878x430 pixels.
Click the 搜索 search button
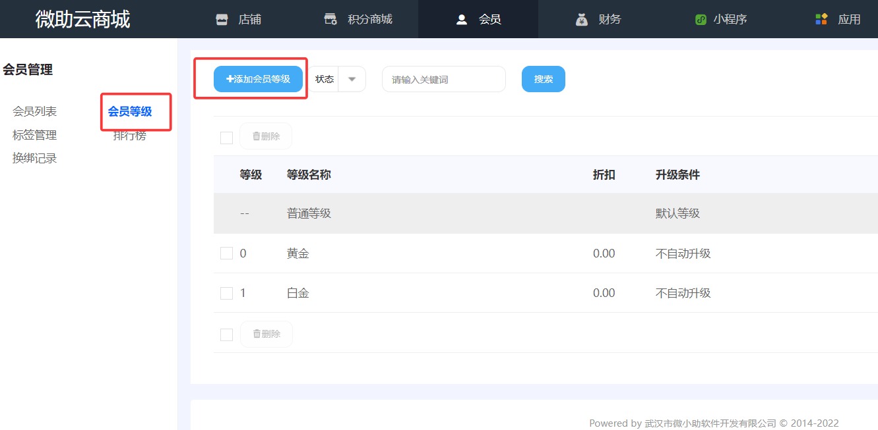click(x=543, y=78)
